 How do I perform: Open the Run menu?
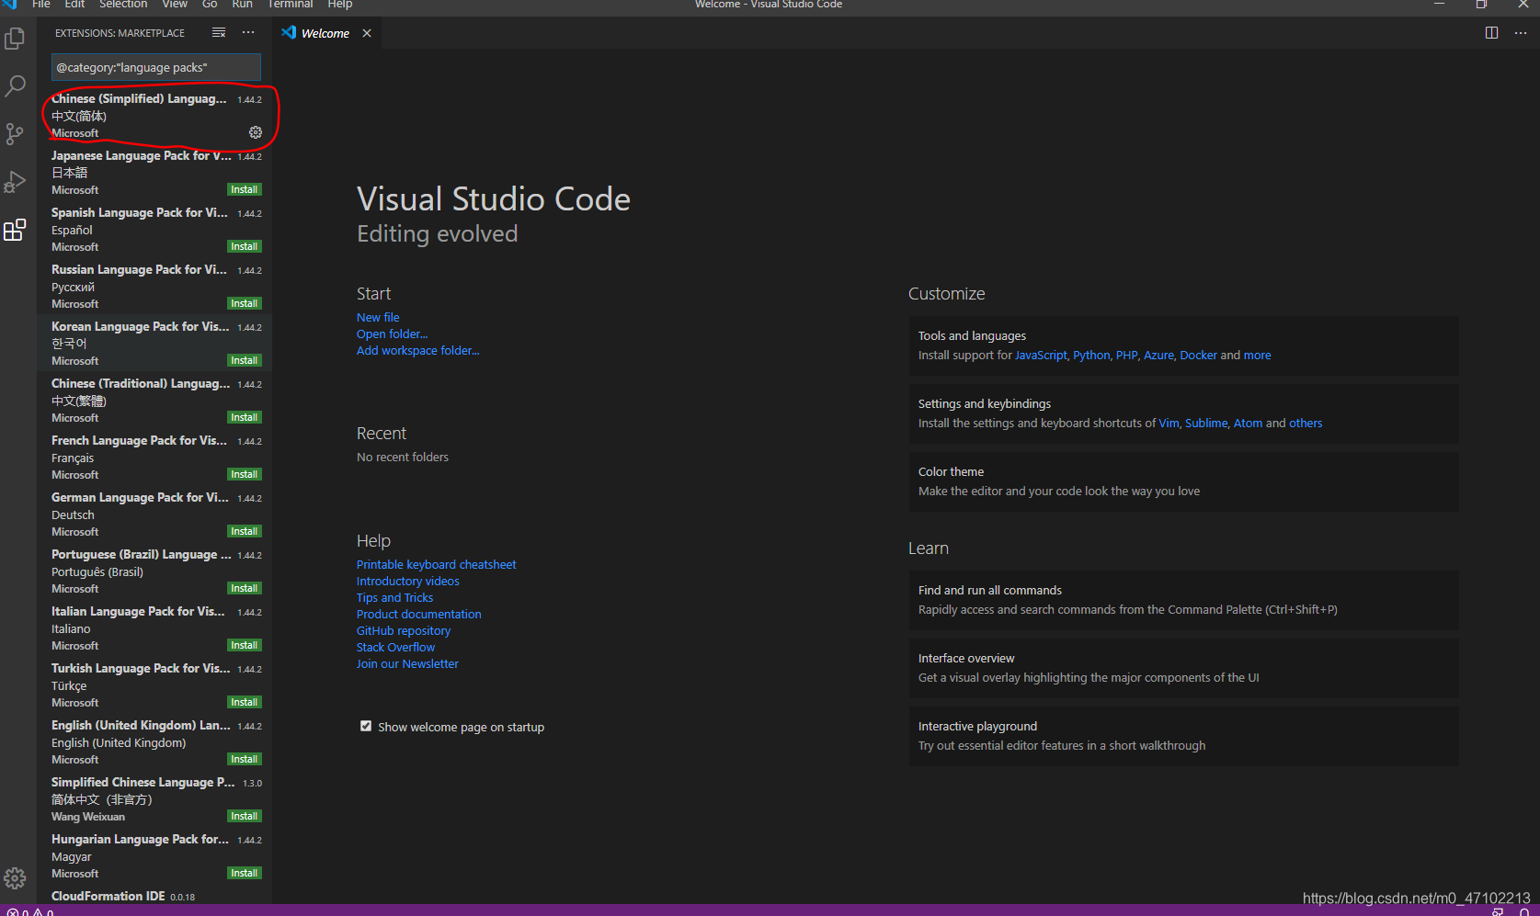242,5
